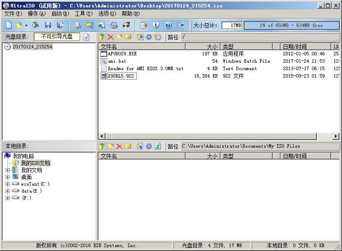Viewport: 342px width, 251px height.
Task: Click the 不可引导光盘 boot type field
Action: [x=57, y=37]
